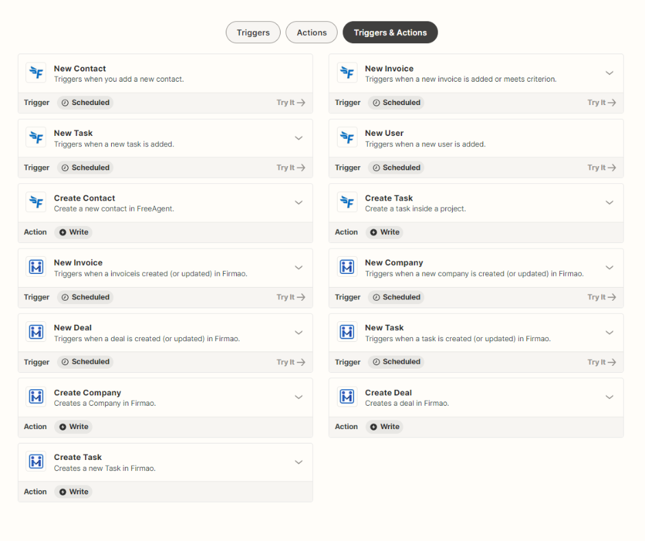Image resolution: width=645 pixels, height=541 pixels.
Task: Click Scheduled badge on New Company card
Action: coord(396,297)
